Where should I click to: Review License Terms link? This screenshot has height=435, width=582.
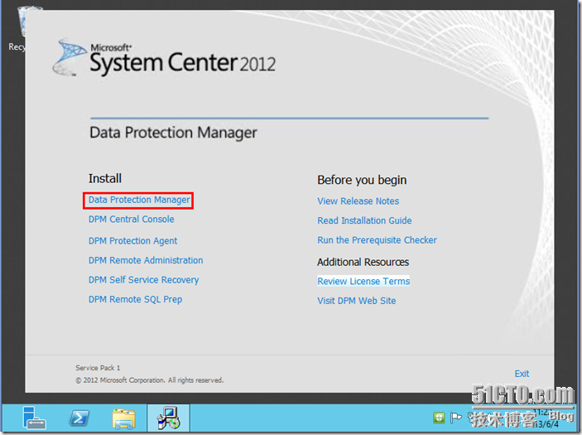point(363,281)
